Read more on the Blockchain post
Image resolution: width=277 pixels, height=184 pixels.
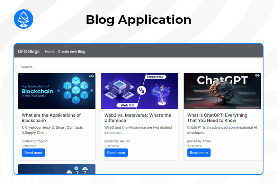click(33, 153)
